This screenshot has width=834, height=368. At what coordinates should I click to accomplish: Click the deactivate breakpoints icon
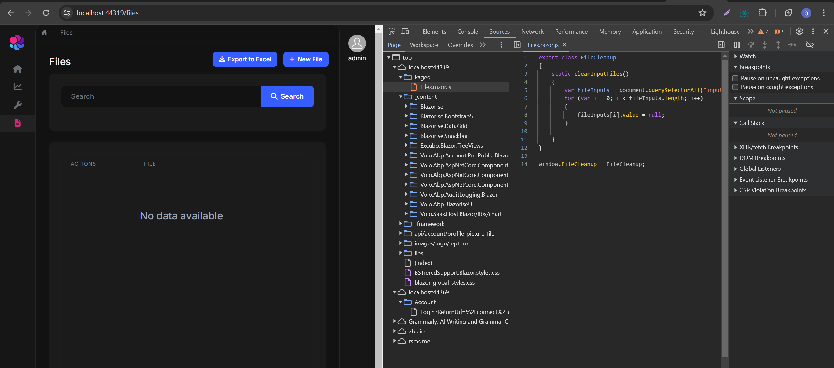[x=810, y=45]
